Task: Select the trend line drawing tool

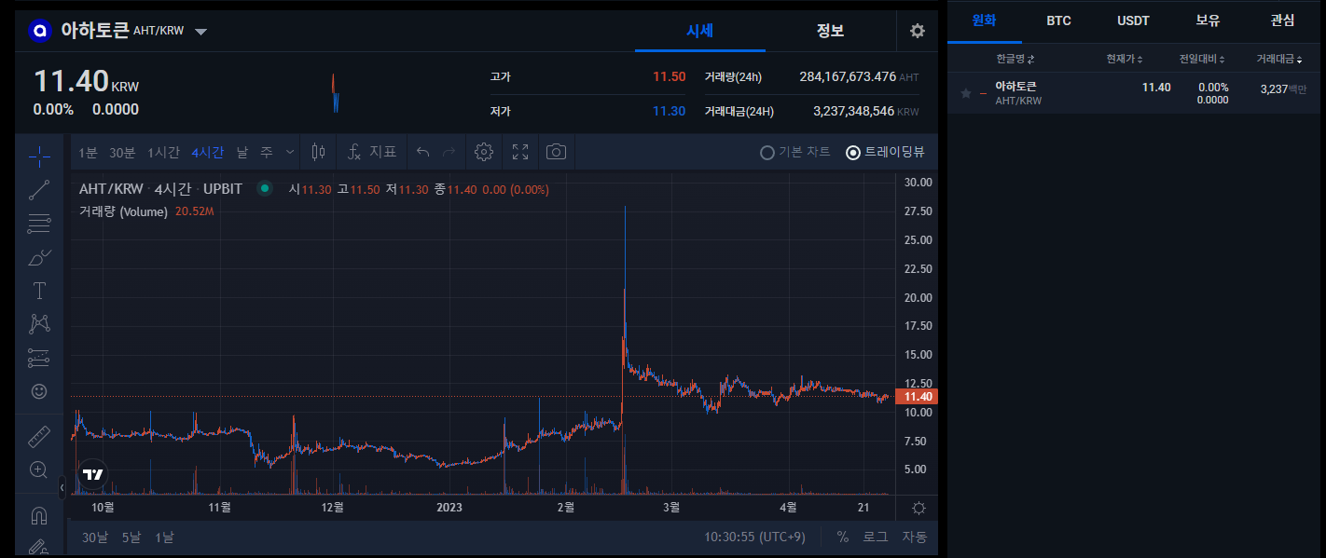Action: tap(39, 190)
